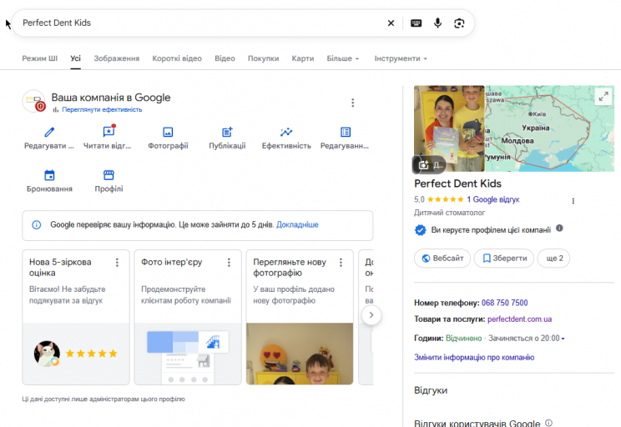Open the Фотографії photos icon
Viewport: 621px width, 427px height.
coord(168,132)
